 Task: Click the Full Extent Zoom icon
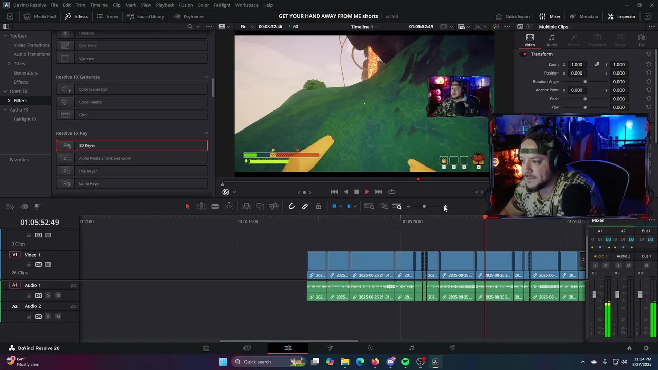point(369,206)
